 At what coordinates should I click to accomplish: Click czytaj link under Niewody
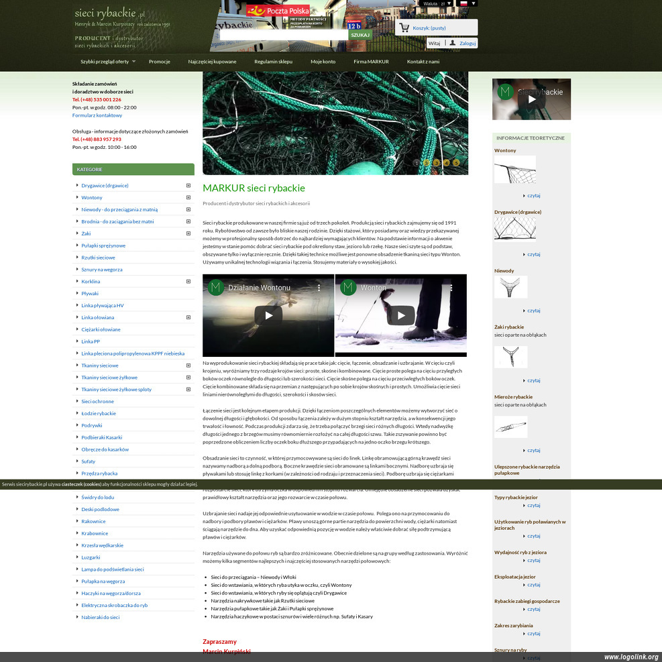click(534, 311)
